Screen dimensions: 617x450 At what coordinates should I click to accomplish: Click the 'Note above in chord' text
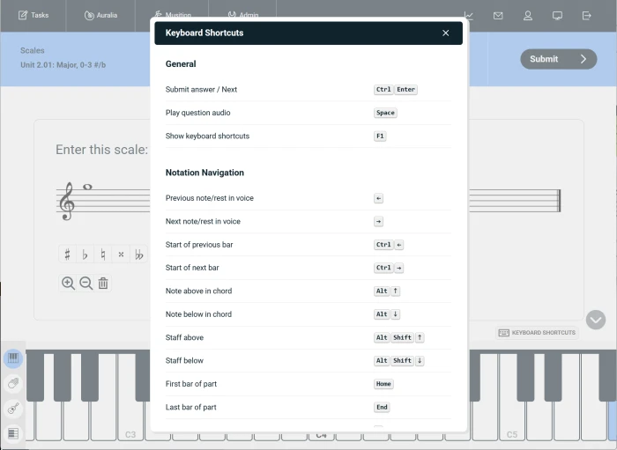tap(198, 291)
